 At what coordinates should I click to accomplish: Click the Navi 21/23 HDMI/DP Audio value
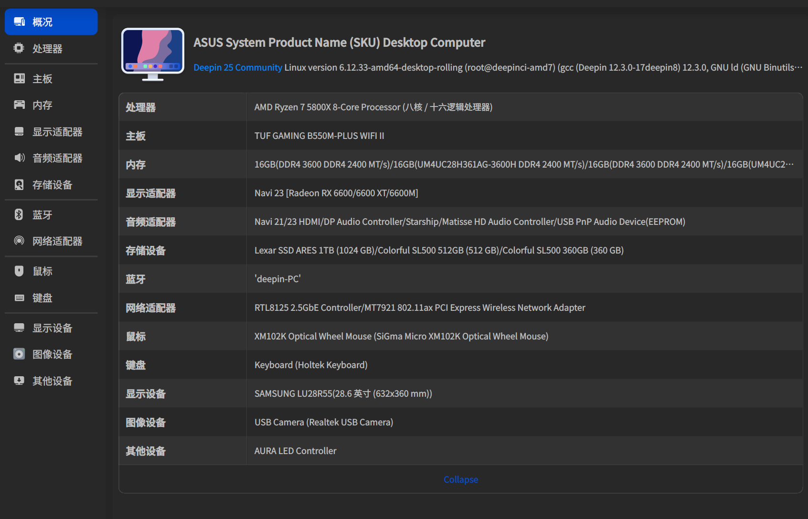pos(470,222)
